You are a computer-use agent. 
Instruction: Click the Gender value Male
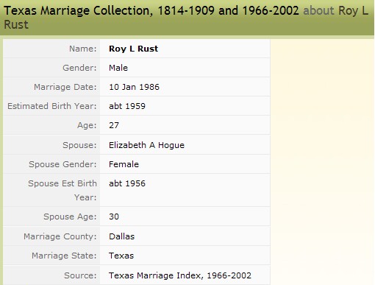point(118,68)
